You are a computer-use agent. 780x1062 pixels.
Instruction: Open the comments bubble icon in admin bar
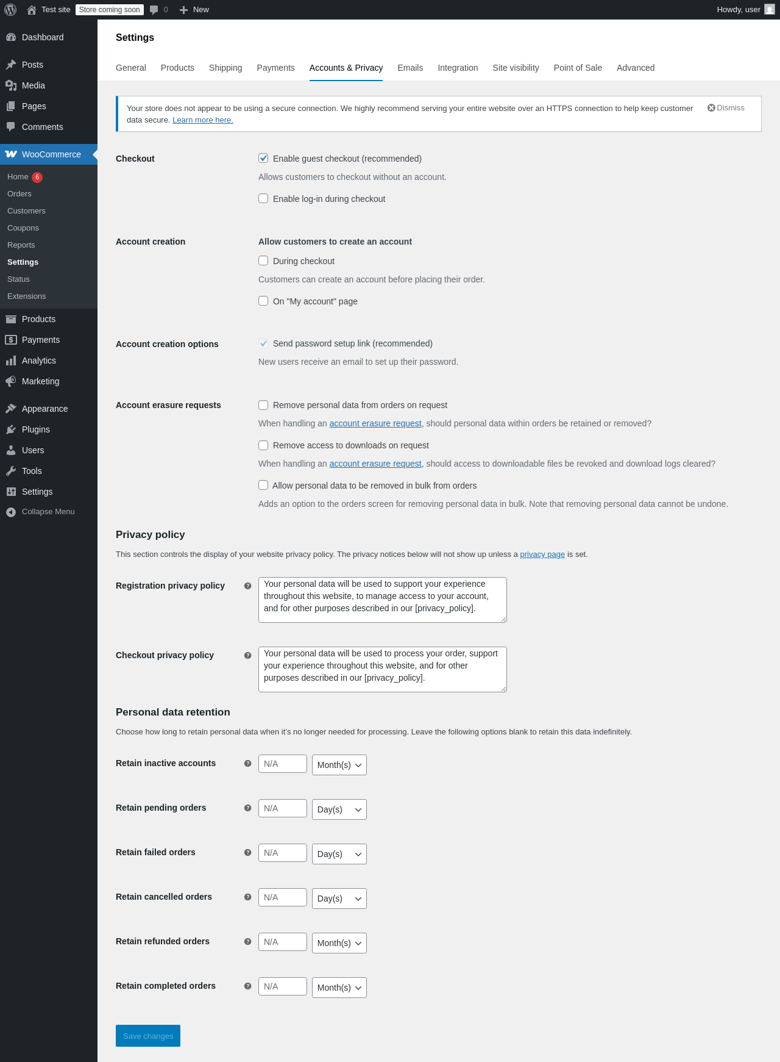click(x=154, y=10)
